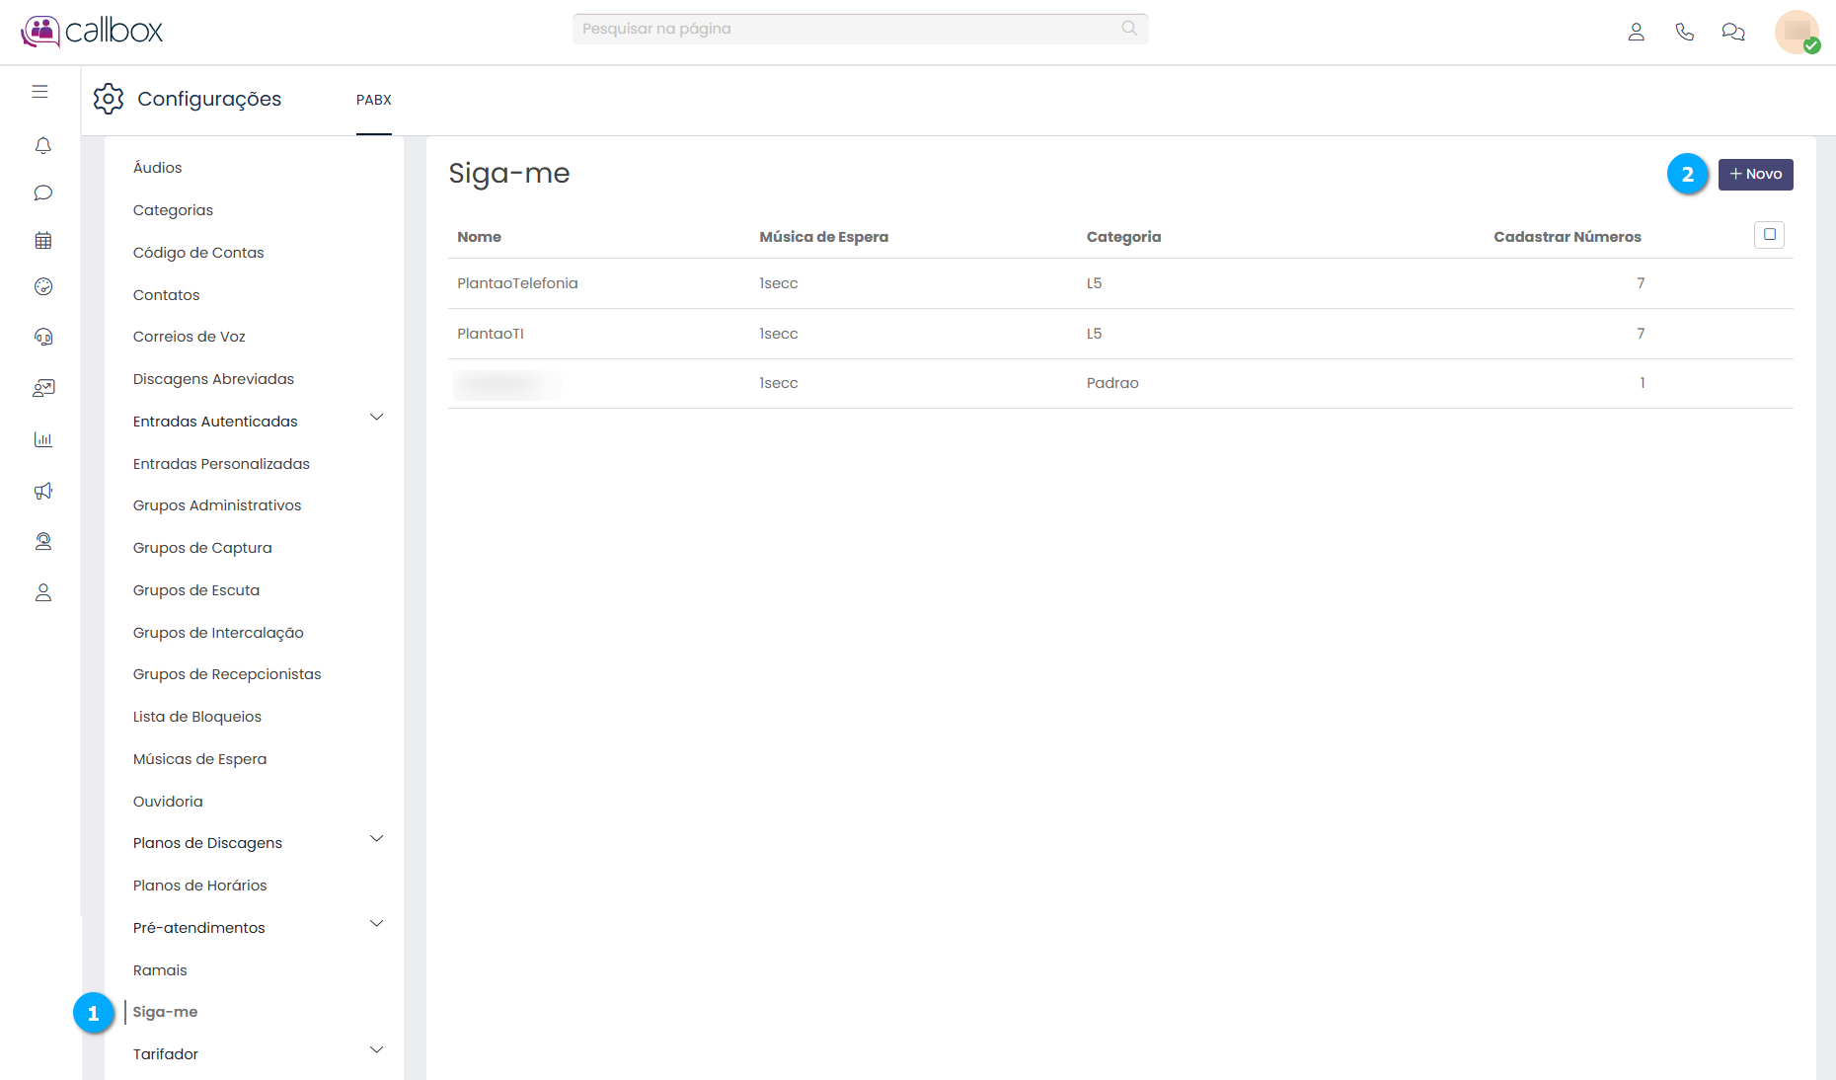Open the megaphone campaigns sidebar icon
Image resolution: width=1836 pixels, height=1080 pixels.
[x=42, y=491]
